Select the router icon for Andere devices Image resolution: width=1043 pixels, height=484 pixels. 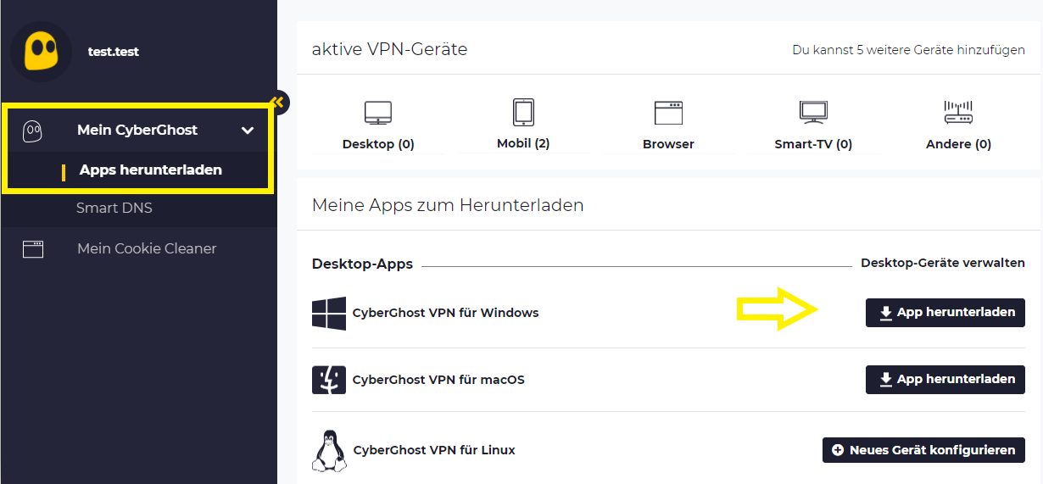point(958,113)
